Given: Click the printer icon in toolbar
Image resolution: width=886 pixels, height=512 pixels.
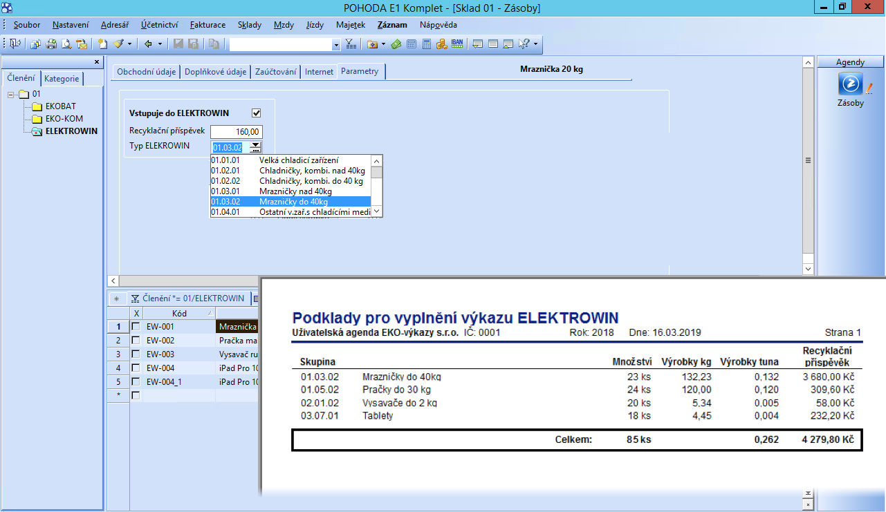Looking at the screenshot, I should point(51,44).
